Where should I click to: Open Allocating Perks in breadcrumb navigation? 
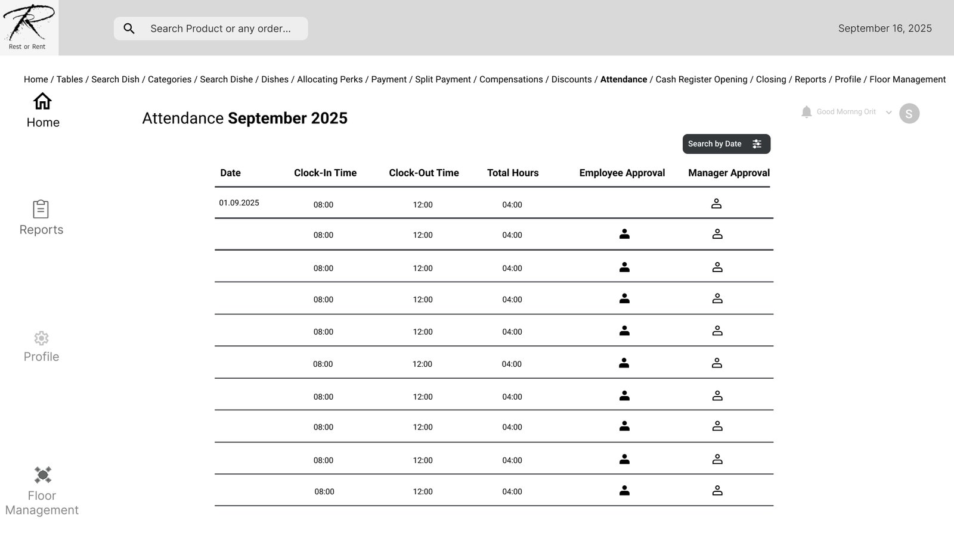[330, 80]
